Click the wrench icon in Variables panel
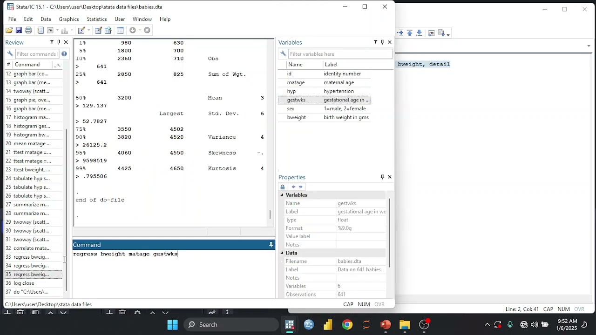The width and height of the screenshot is (596, 335). (x=283, y=54)
